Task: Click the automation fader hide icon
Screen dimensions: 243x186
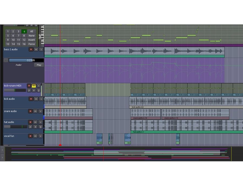Action: click(6, 60)
